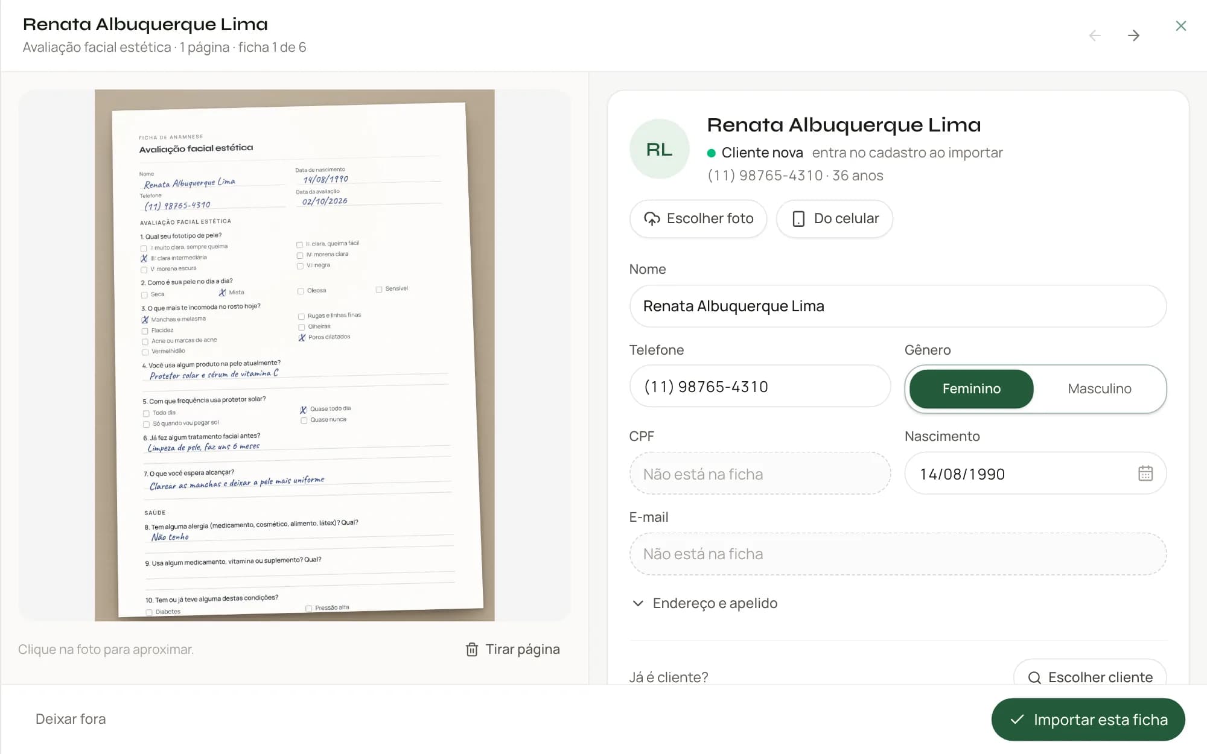Click the RL avatar circle
The width and height of the screenshot is (1207, 754).
[659, 149]
